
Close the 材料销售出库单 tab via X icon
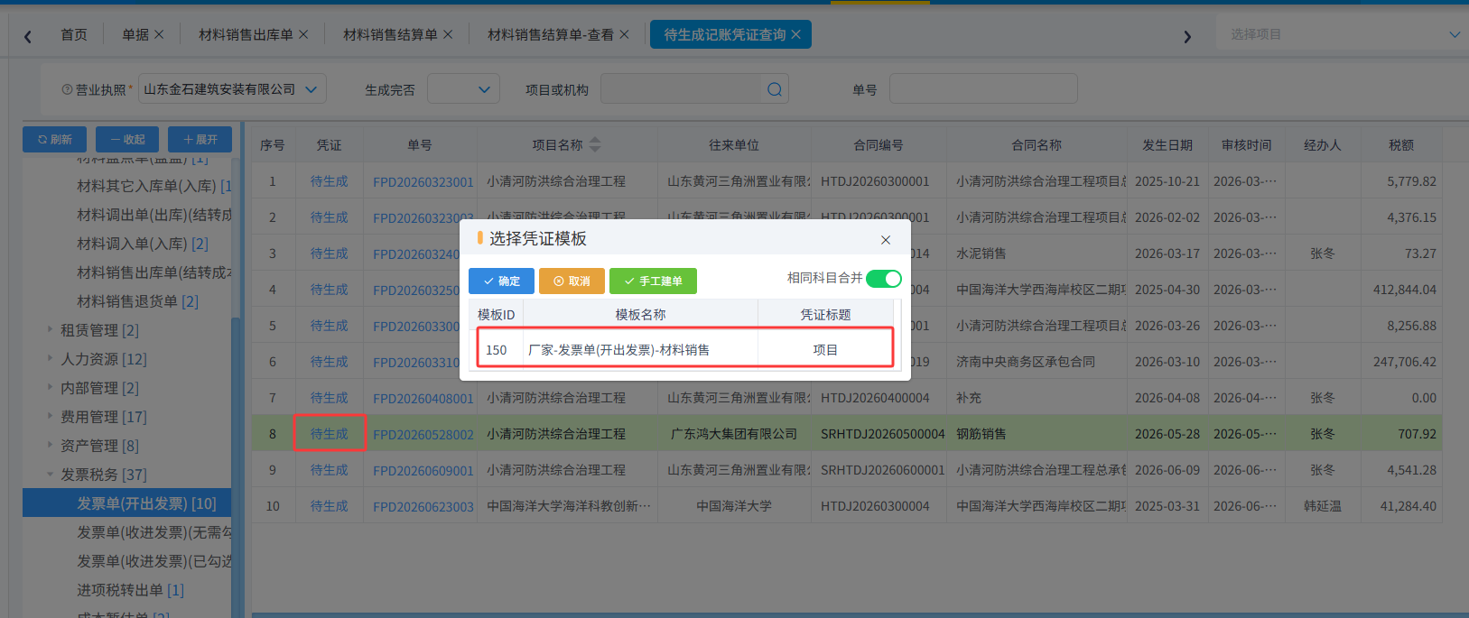coord(303,34)
